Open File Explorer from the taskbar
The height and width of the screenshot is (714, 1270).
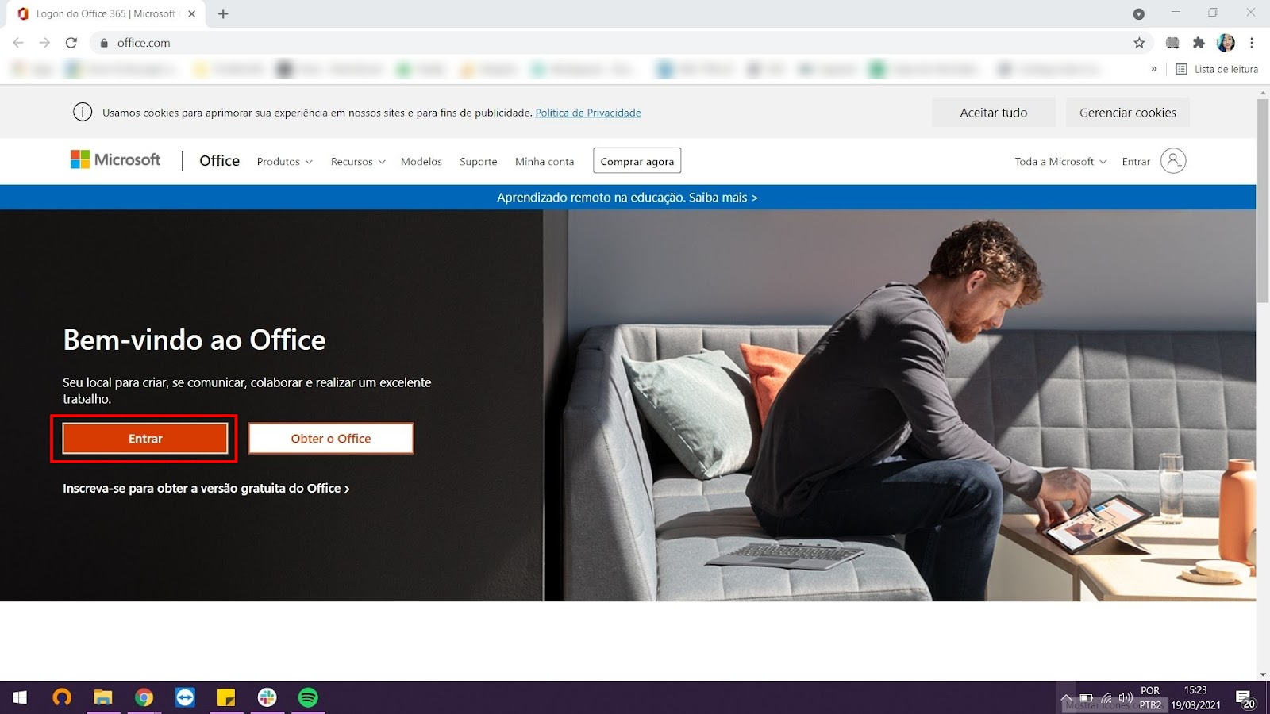(x=103, y=697)
